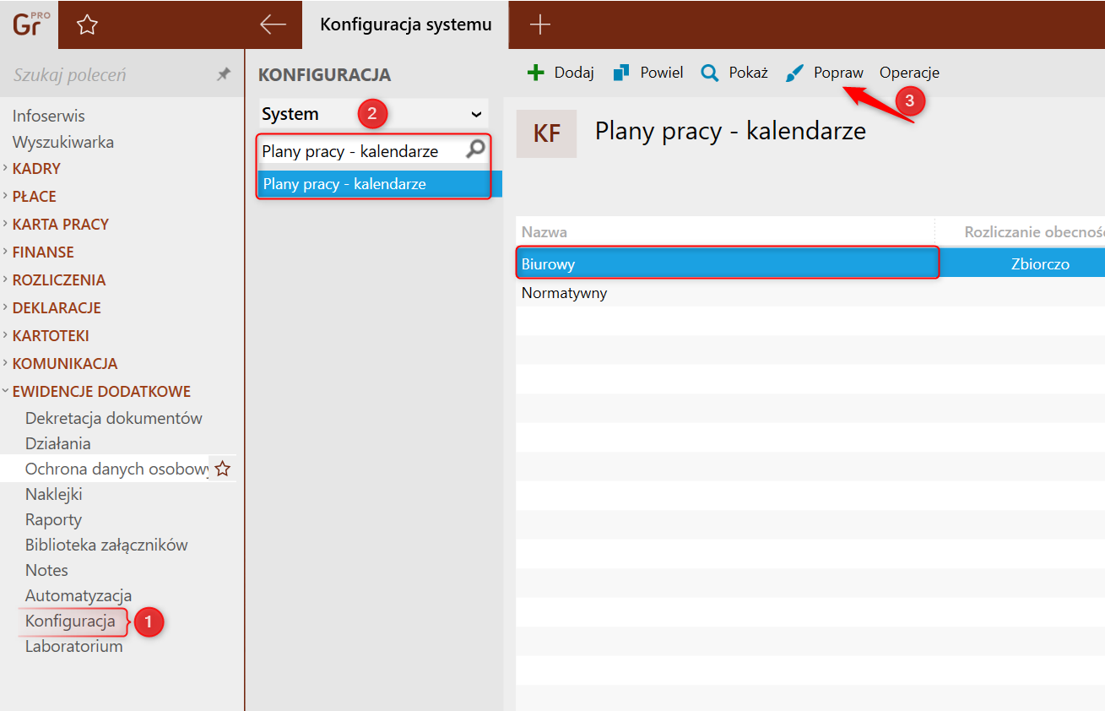The image size is (1105, 711).
Task: Focus the Szukaj poleceń search field
Action: [x=110, y=74]
